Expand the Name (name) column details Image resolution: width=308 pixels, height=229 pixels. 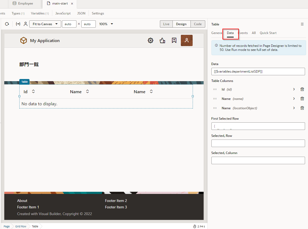[x=294, y=99]
